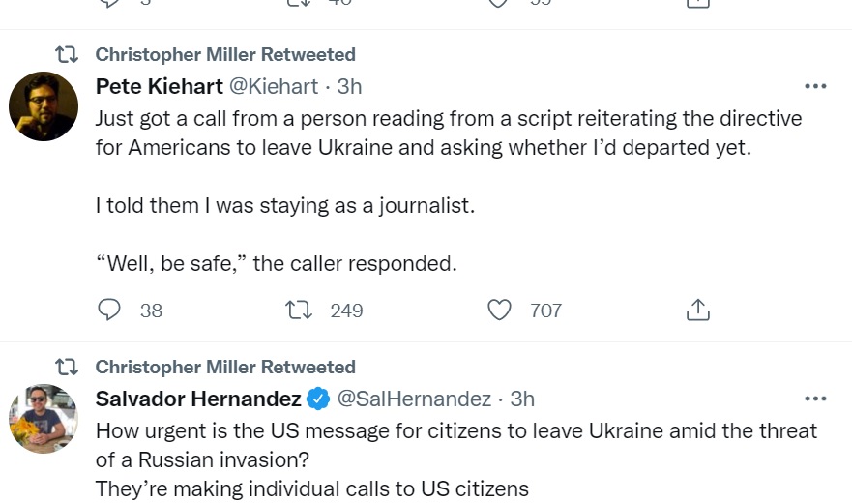Open the 3h timestamp on Hernandez's tweet

[x=522, y=399]
